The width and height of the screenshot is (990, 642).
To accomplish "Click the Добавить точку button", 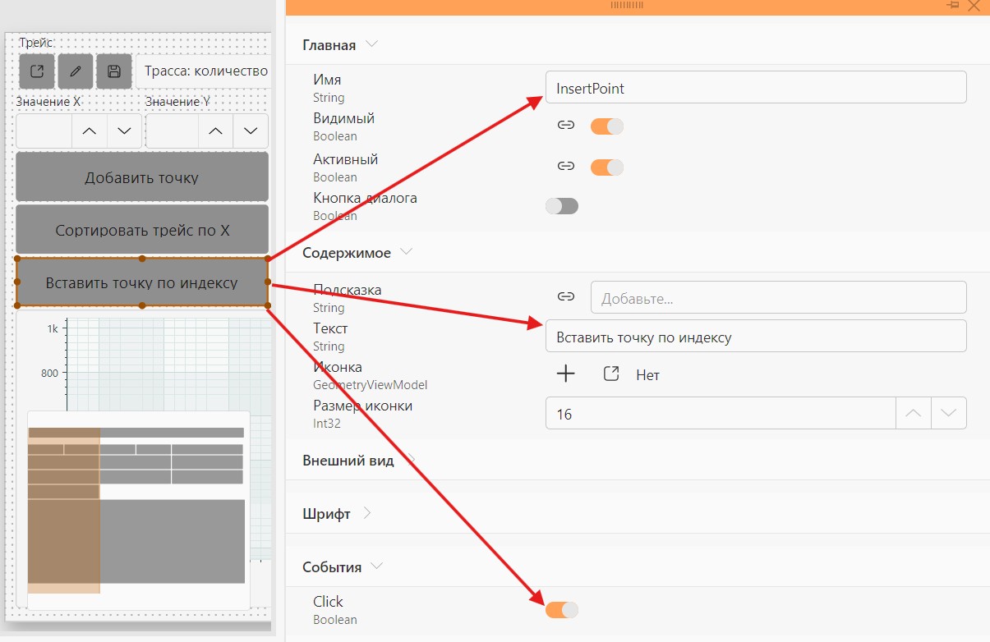I will pos(142,177).
